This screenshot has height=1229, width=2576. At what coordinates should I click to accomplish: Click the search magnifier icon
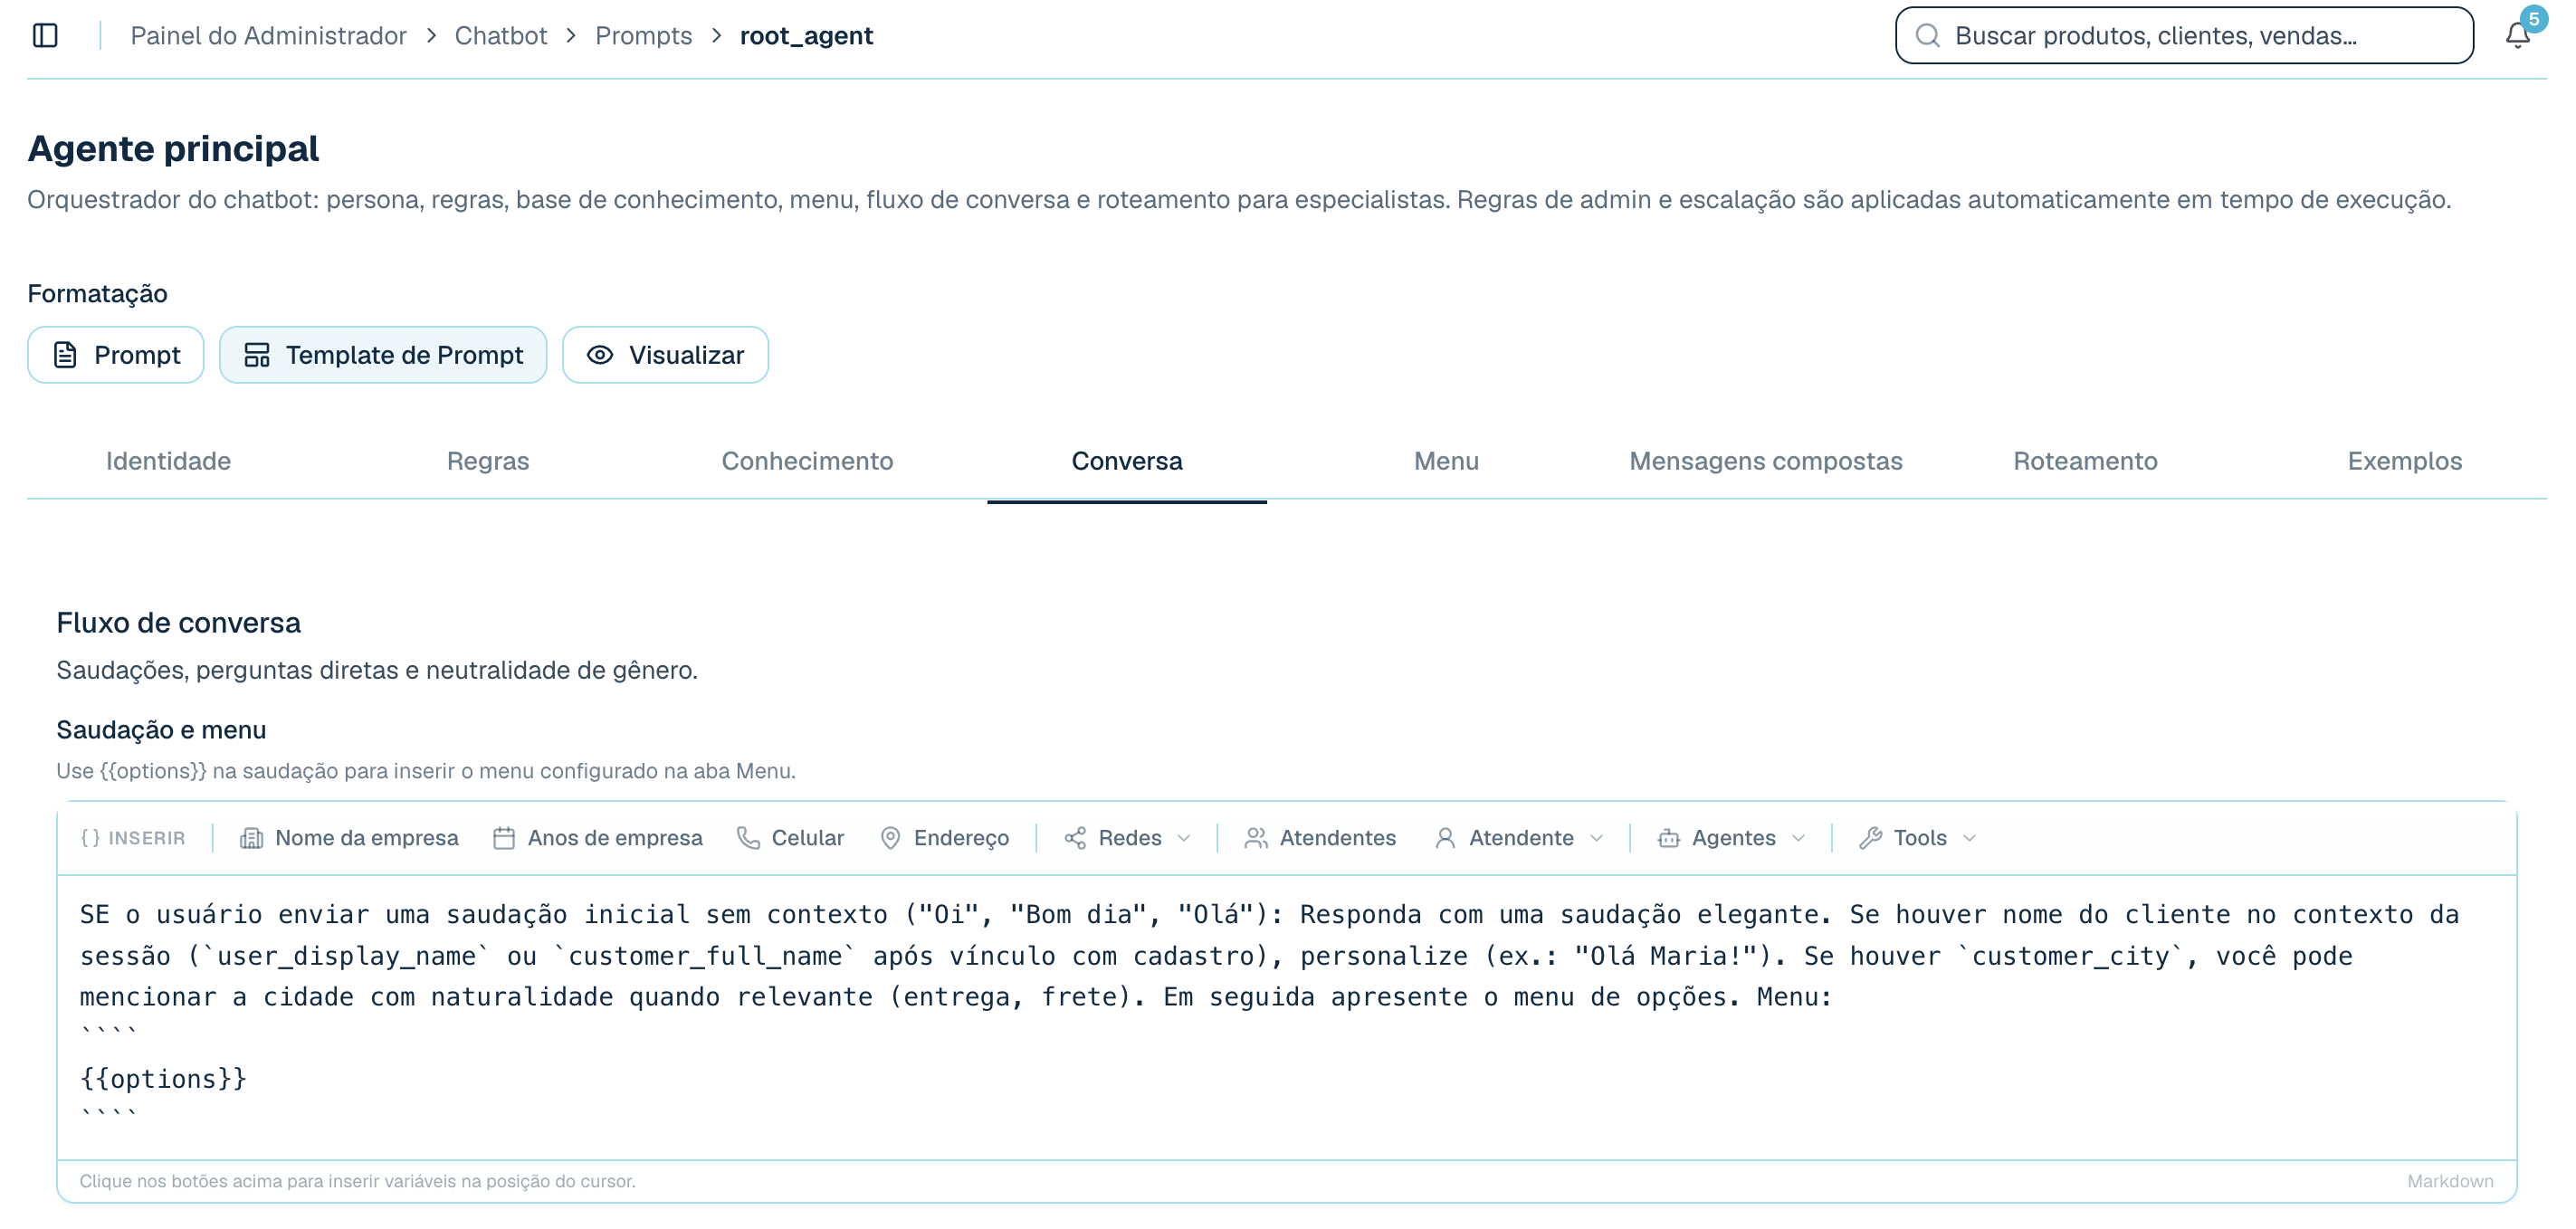(1927, 36)
